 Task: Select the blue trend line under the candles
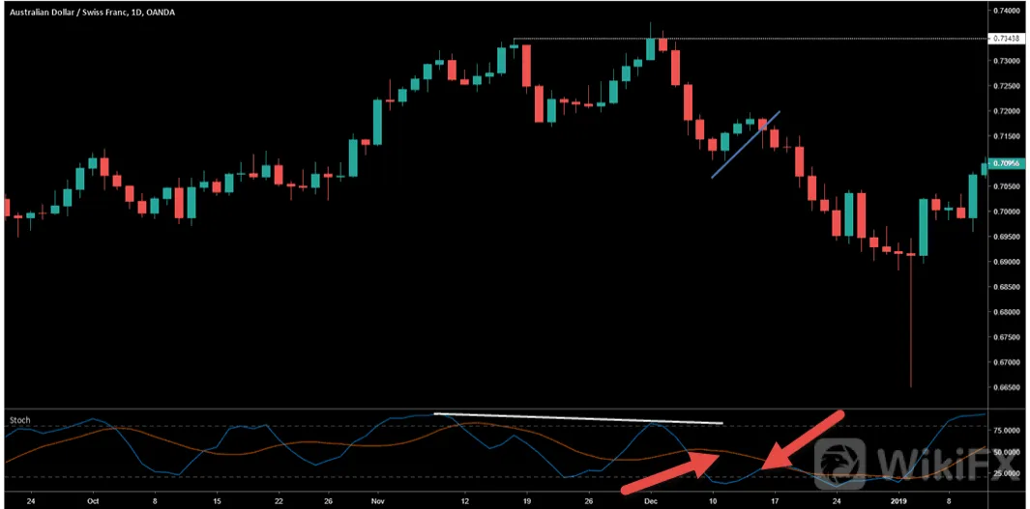746,144
